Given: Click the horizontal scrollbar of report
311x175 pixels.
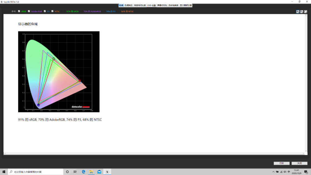Looking at the screenshot, I should pyautogui.click(x=154, y=154).
